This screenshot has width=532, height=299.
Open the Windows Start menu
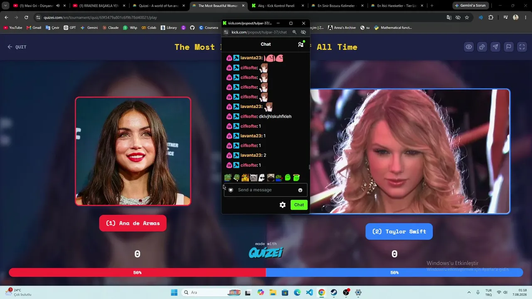click(x=174, y=292)
